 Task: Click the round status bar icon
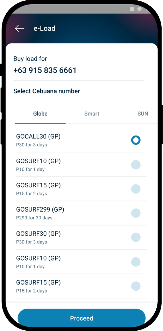139,9
